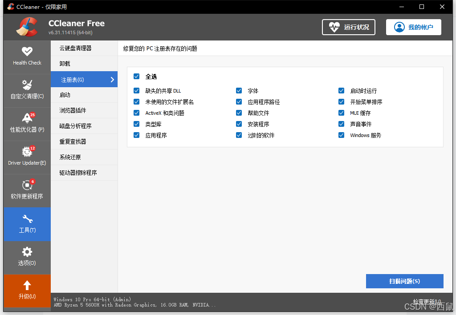Uncheck 开始菜单排序 checkbox
This screenshot has height=315, width=456.
click(342, 102)
